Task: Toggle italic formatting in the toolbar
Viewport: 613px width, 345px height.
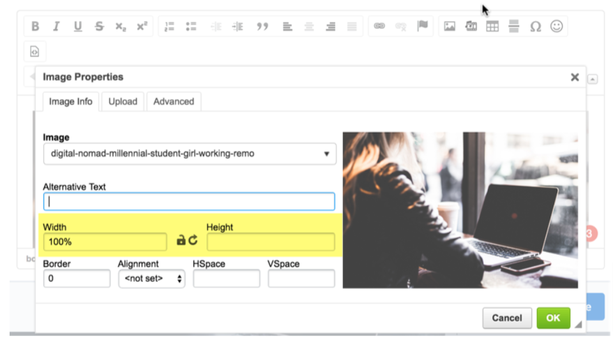Action: [56, 26]
